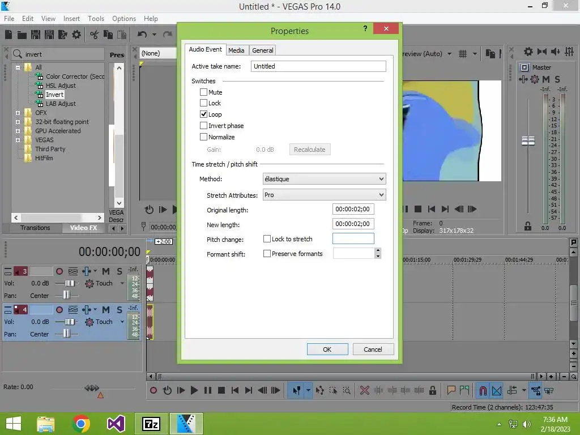The height and width of the screenshot is (435, 580).
Task: Click the Properties dialog help question mark
Action: pyautogui.click(x=365, y=28)
